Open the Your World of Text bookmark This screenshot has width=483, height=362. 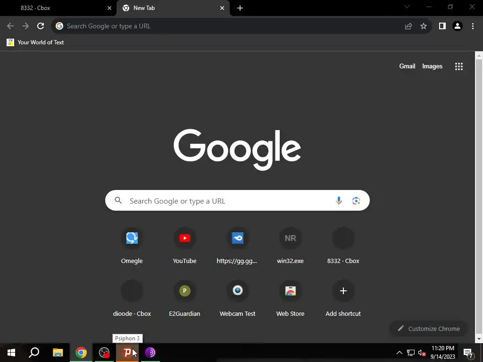[x=35, y=42]
